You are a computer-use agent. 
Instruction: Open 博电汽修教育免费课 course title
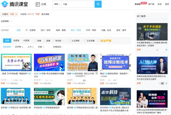[115, 74]
